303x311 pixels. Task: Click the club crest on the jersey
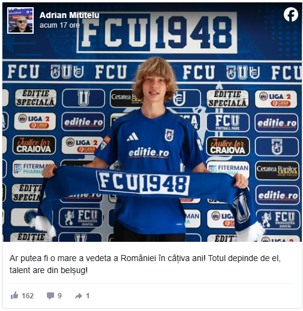(x=169, y=135)
